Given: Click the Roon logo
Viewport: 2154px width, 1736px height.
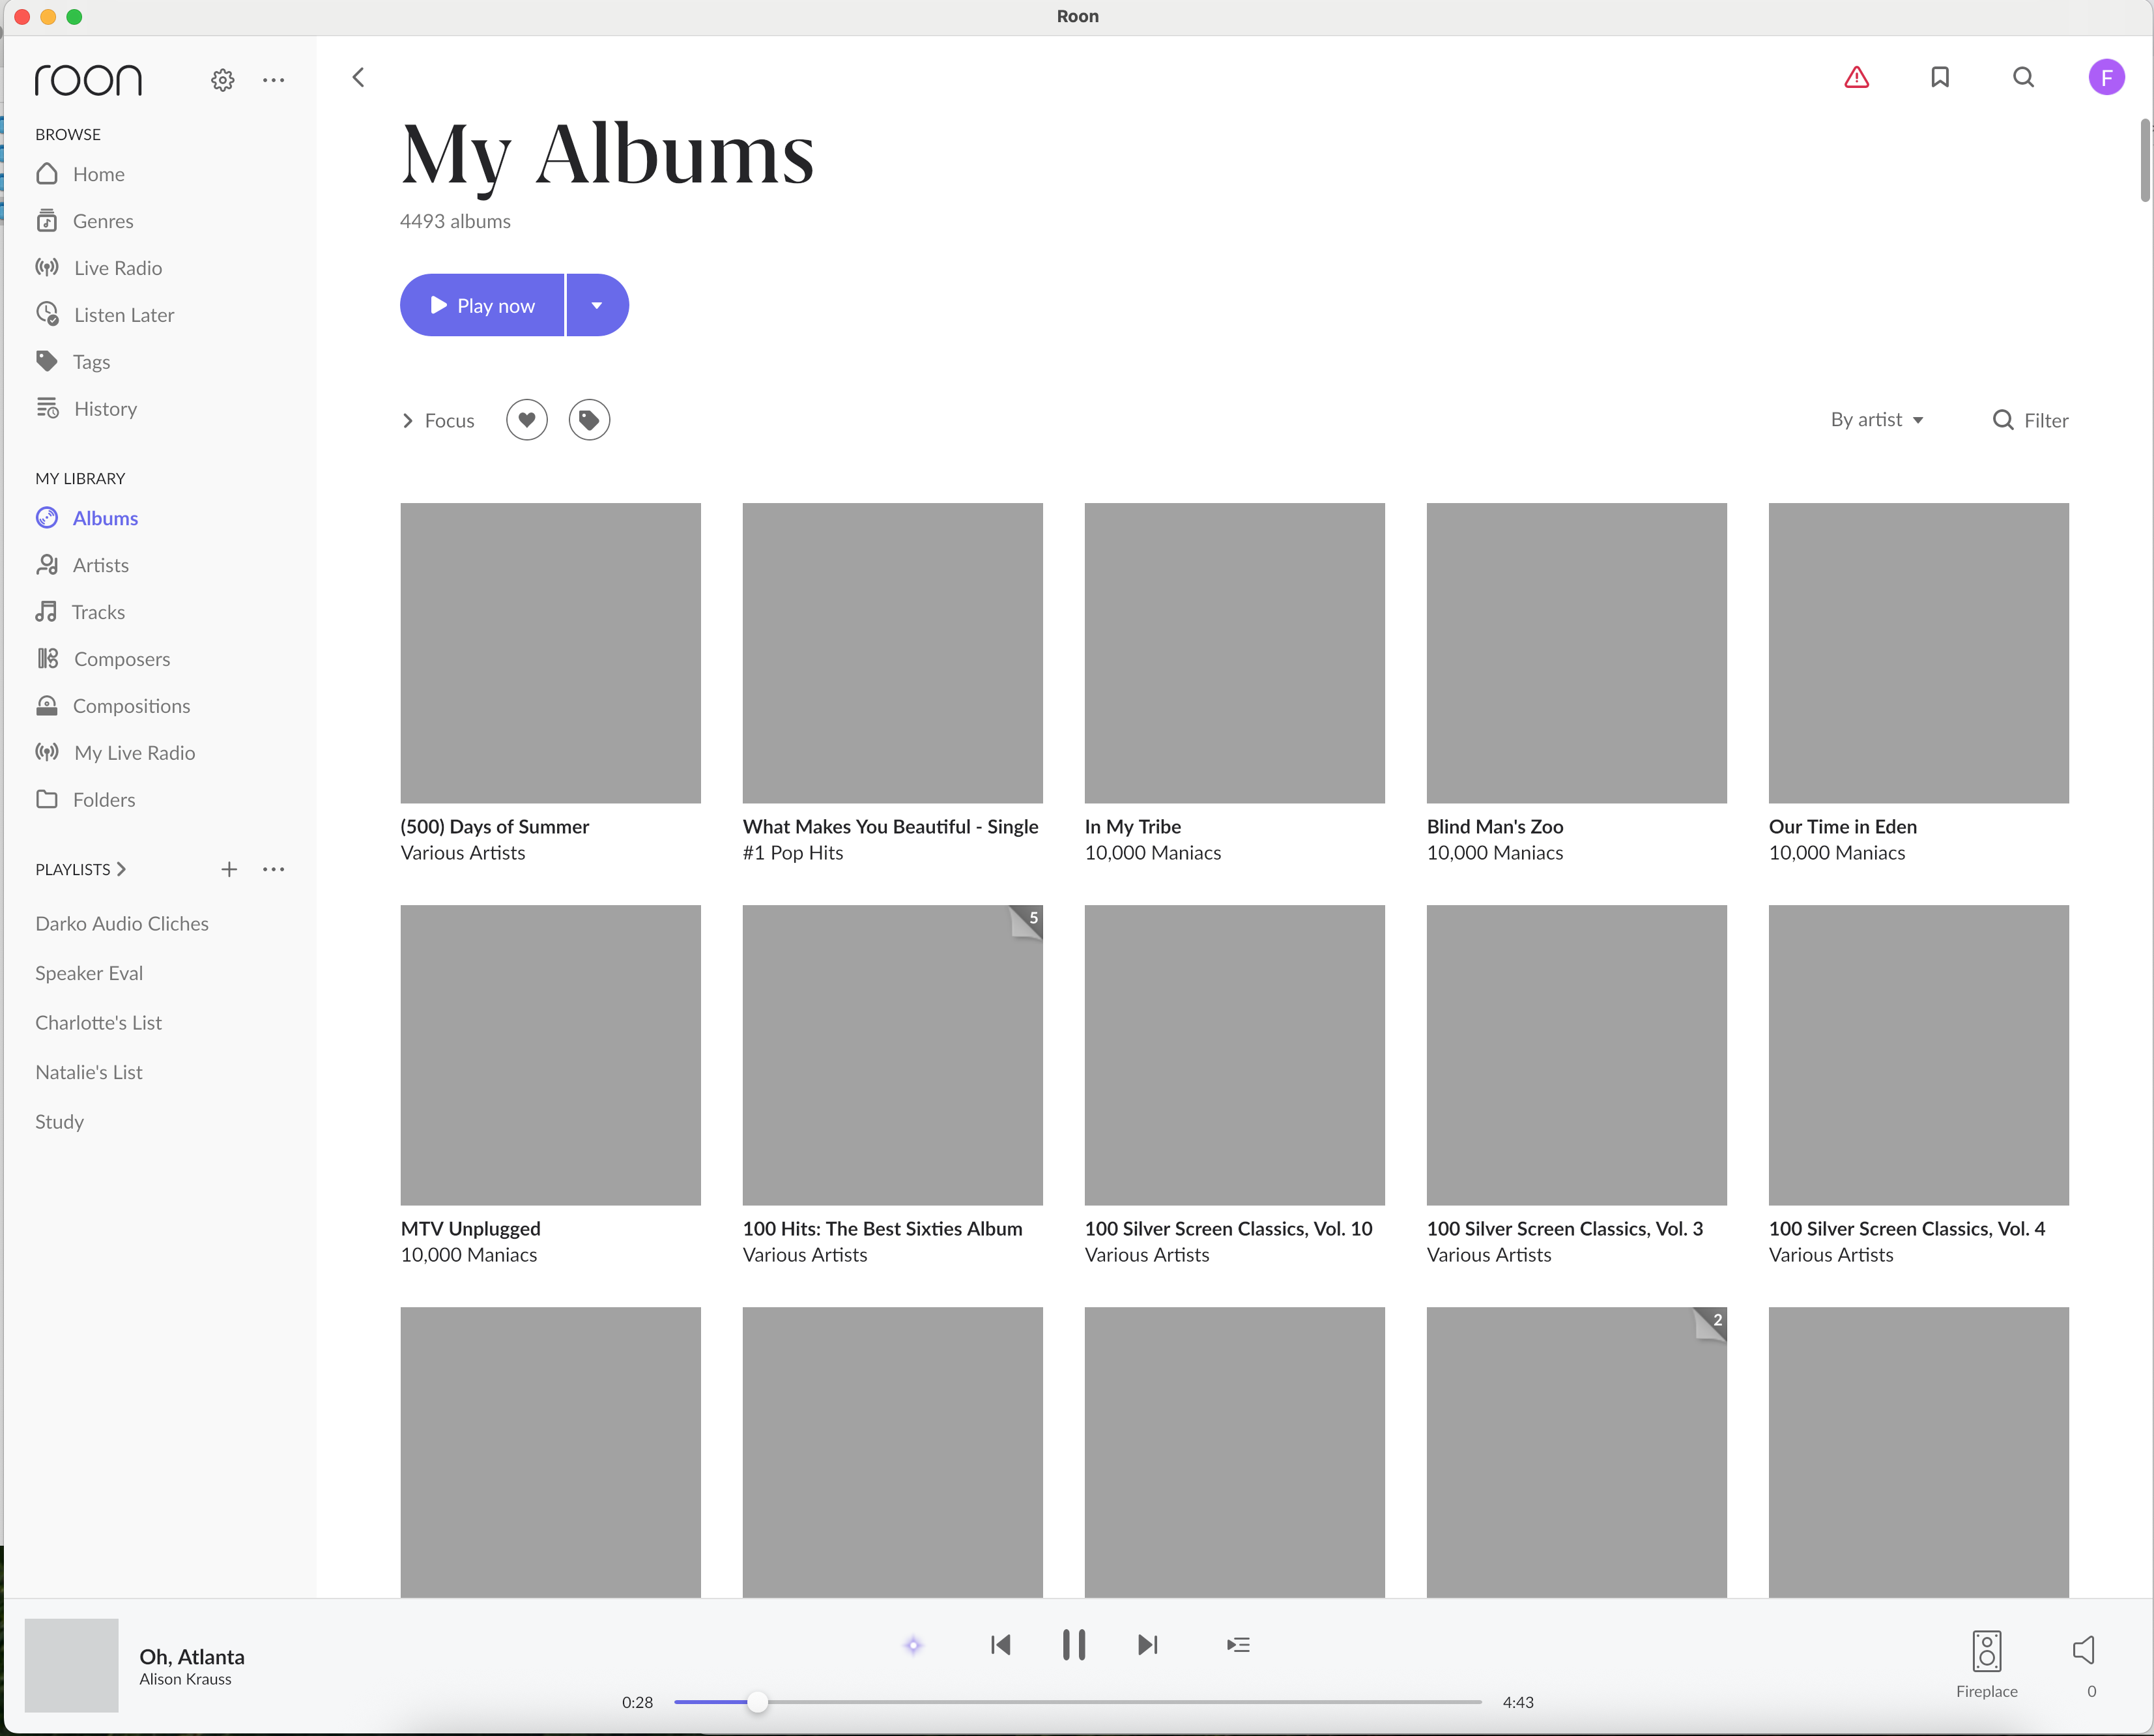Looking at the screenshot, I should tap(88, 80).
